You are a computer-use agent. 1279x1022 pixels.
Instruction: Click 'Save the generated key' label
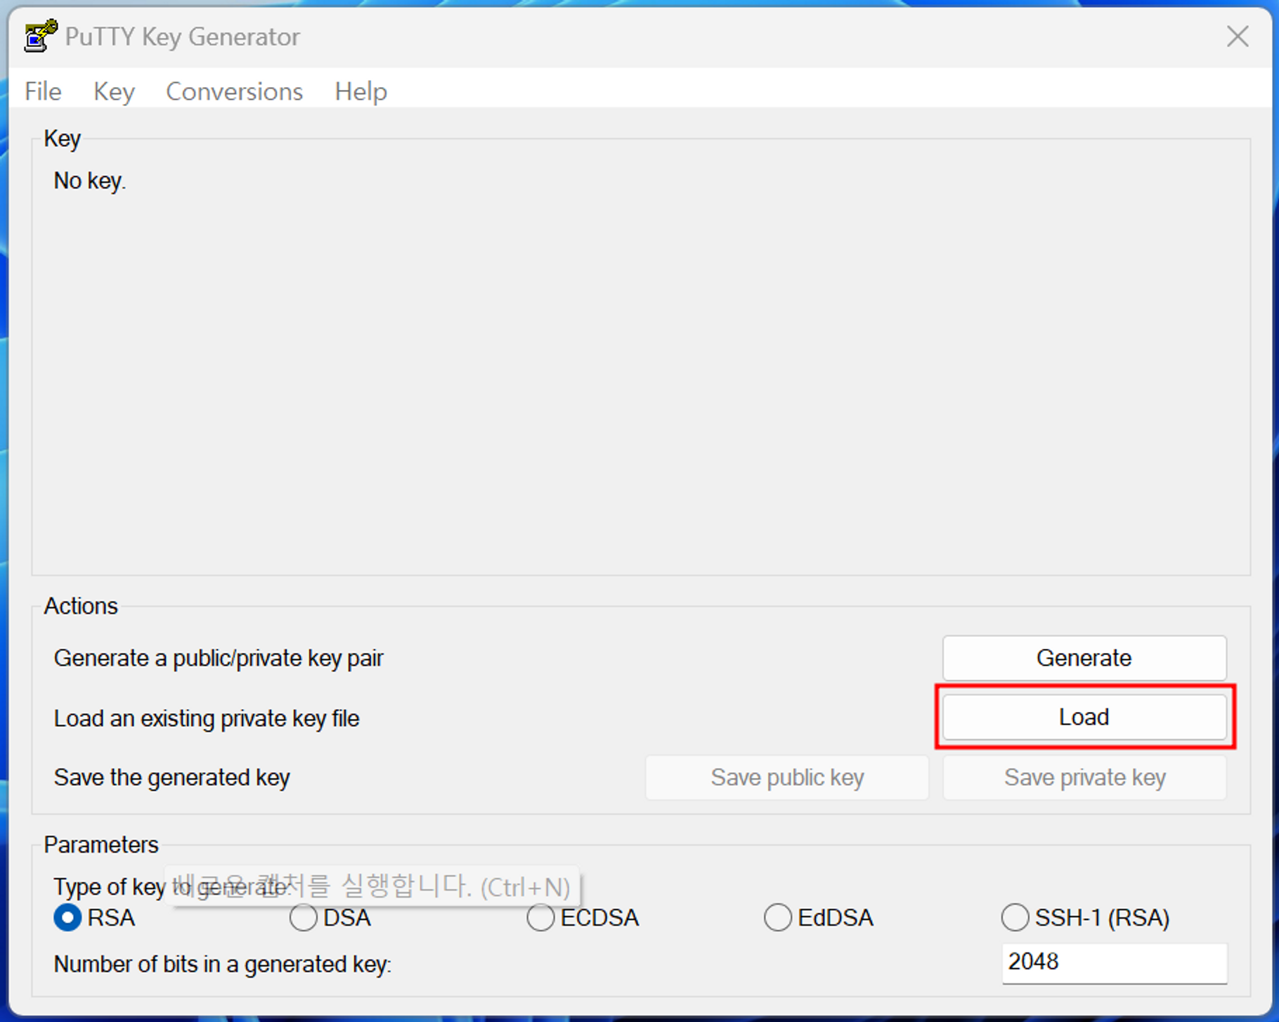[172, 778]
